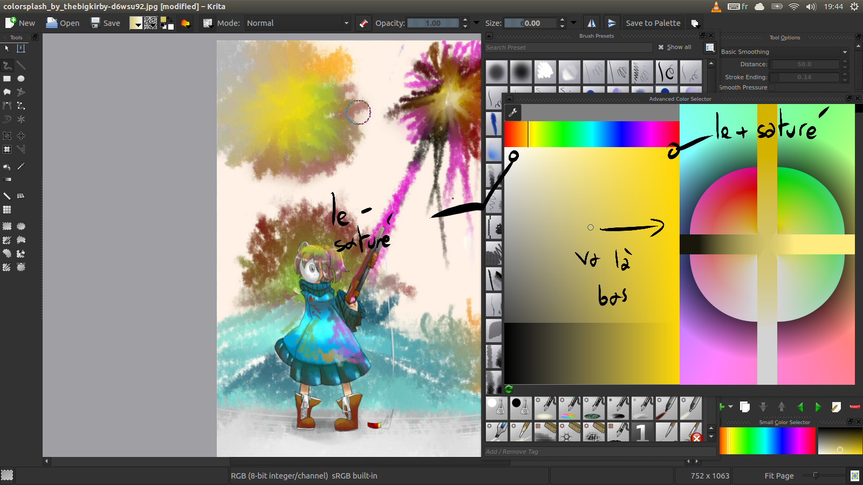This screenshot has height=485, width=863.
Task: Open the Wi-Fi indicator in system tray
Action: 793,6
